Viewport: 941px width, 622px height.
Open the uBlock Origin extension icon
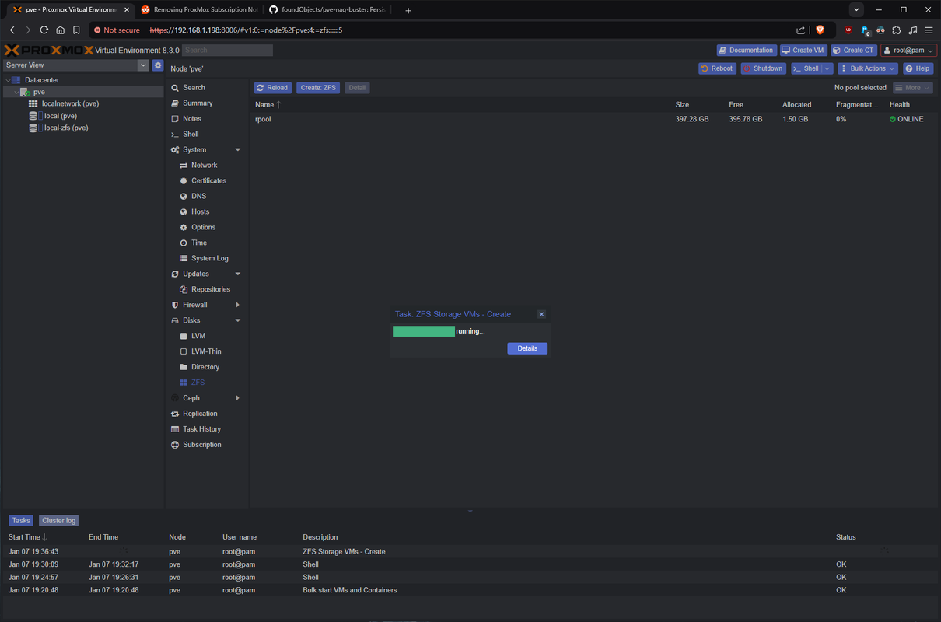click(848, 30)
